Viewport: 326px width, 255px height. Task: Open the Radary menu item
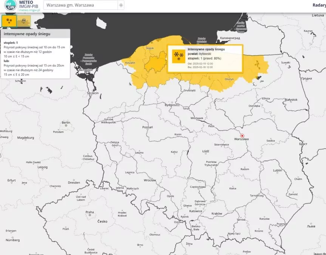[x=319, y=5]
